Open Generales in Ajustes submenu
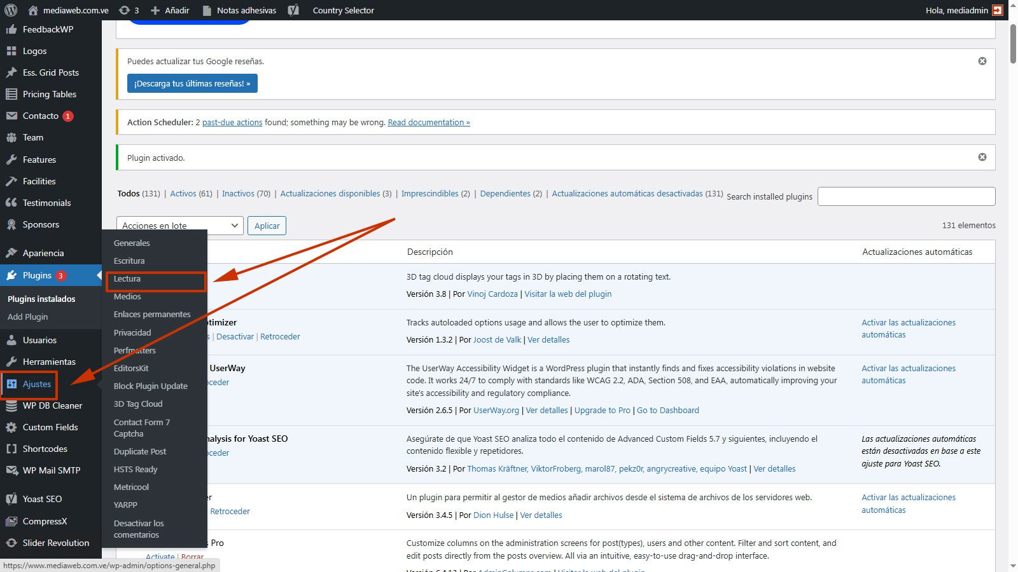The image size is (1018, 572). [x=132, y=243]
